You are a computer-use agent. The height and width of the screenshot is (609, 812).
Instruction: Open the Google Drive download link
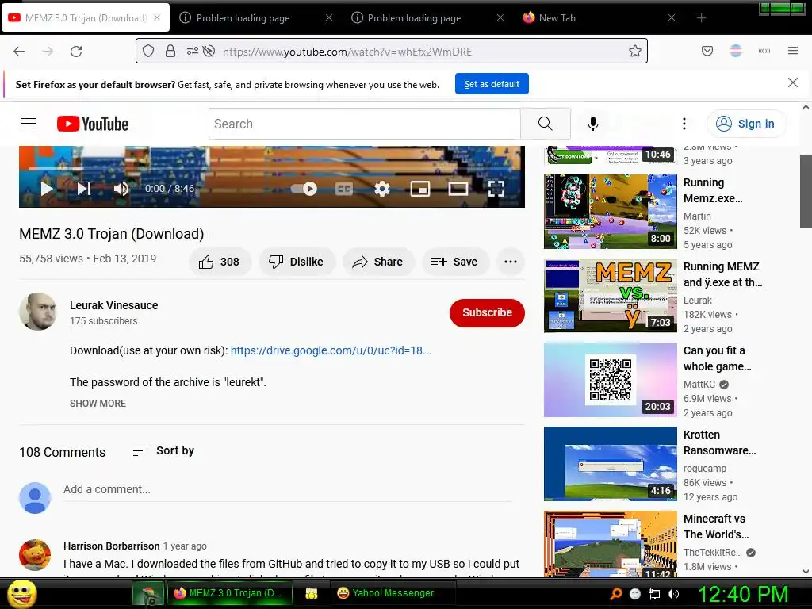pos(331,350)
